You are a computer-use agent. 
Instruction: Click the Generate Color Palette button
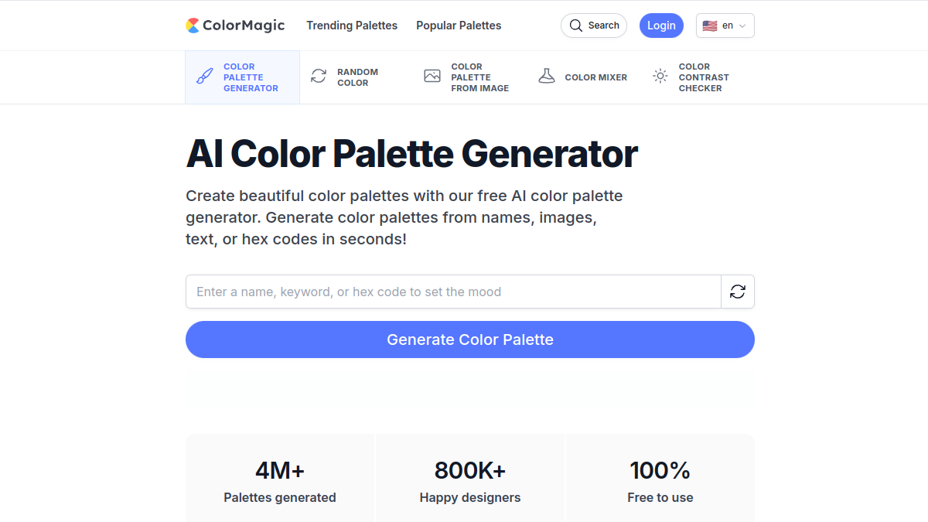click(x=470, y=339)
